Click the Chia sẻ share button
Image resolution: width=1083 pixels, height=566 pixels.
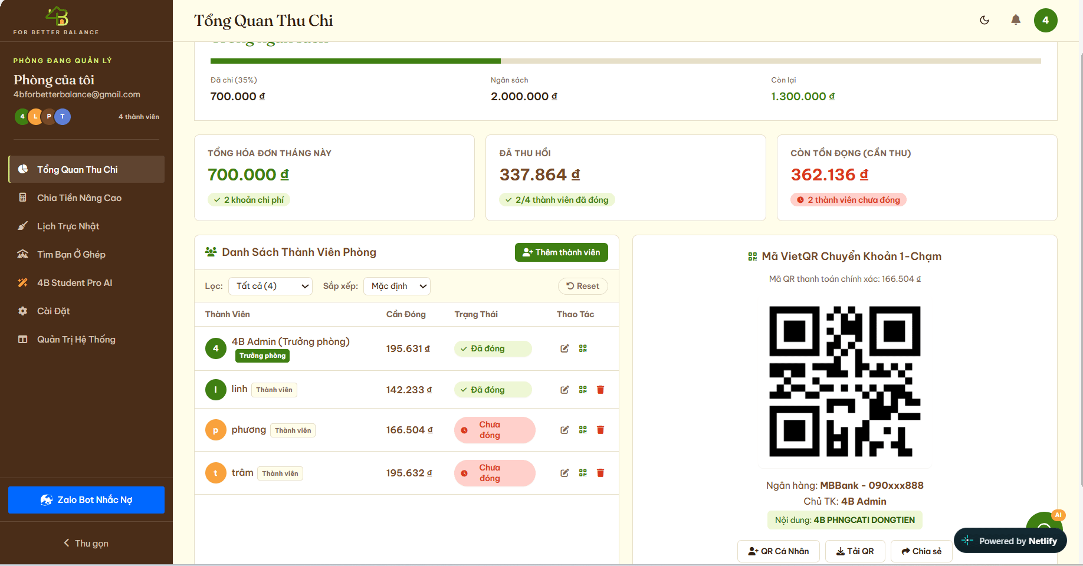coord(921,551)
